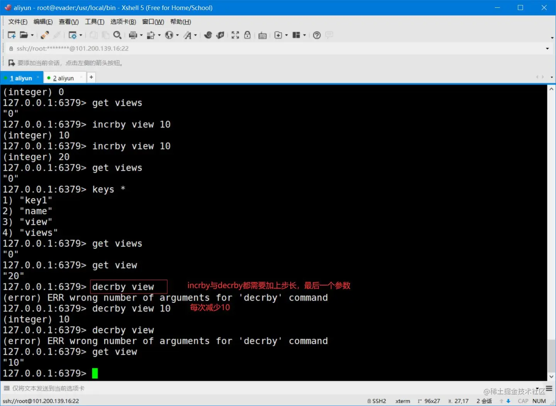
Task: Toggle full screen mode icon
Action: coord(235,35)
